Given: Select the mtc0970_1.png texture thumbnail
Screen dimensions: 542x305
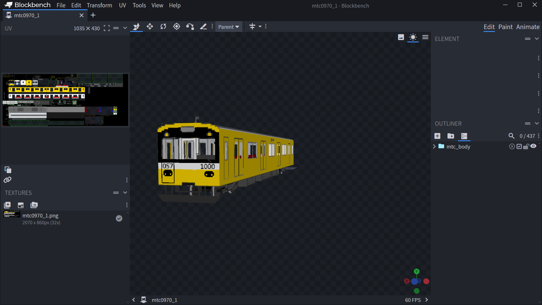Looking at the screenshot, I should coord(12,214).
